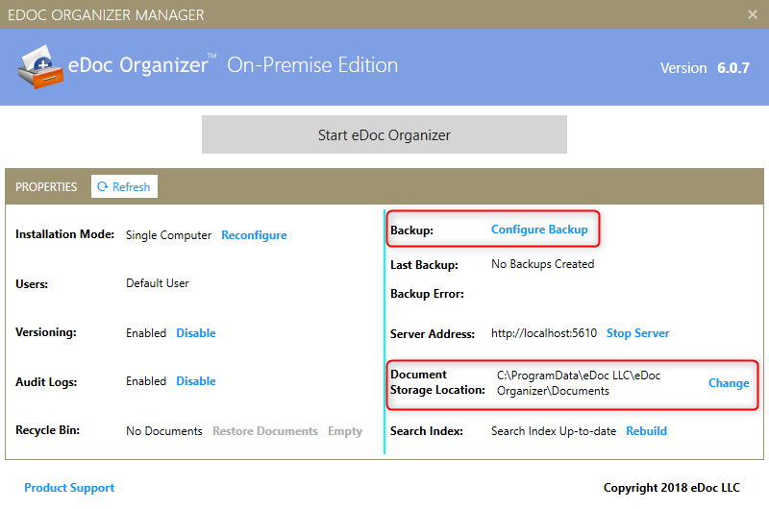This screenshot has width=769, height=509.
Task: Click Empty for the Recycle Bin
Action: (345, 431)
